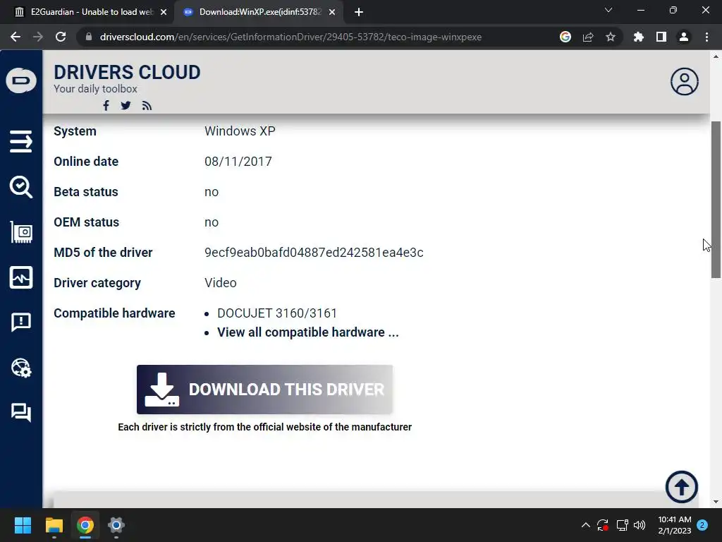Viewport: 722px width, 542px height.
Task: Click the network display tray icon
Action: (622, 525)
